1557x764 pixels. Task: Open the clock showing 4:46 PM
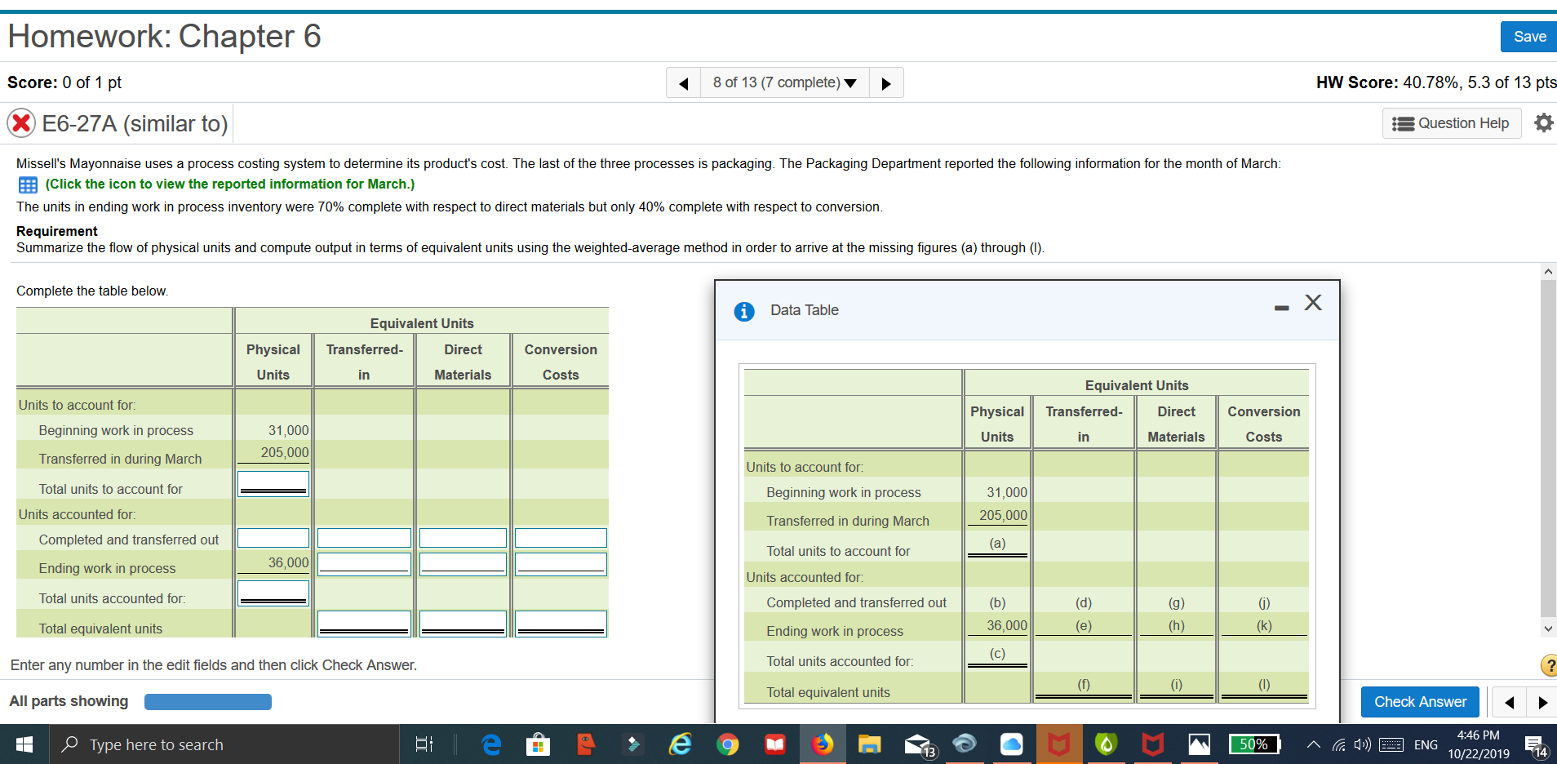1479,744
